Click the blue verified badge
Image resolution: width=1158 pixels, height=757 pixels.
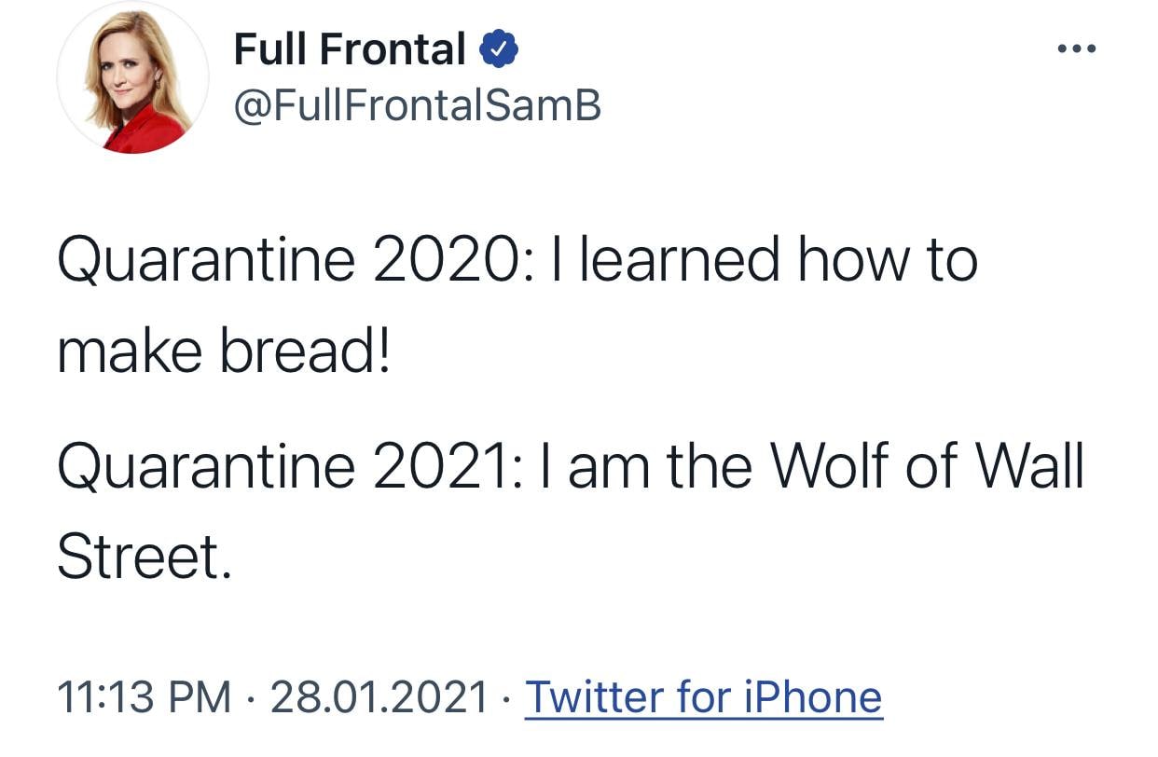point(500,49)
